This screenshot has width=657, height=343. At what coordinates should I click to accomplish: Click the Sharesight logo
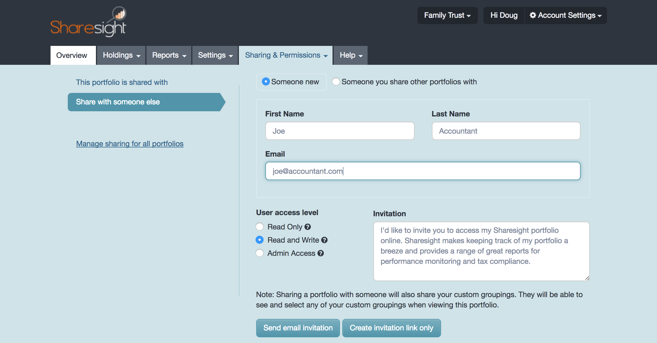coord(88,22)
